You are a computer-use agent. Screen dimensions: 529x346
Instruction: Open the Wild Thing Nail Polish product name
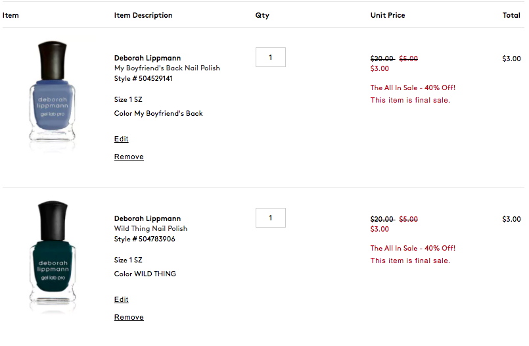[150, 228]
